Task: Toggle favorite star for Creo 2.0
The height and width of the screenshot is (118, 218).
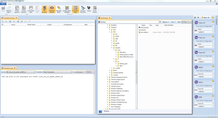Action: tap(213, 22)
